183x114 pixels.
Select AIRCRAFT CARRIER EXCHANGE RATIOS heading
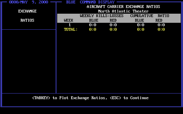coord(123,7)
